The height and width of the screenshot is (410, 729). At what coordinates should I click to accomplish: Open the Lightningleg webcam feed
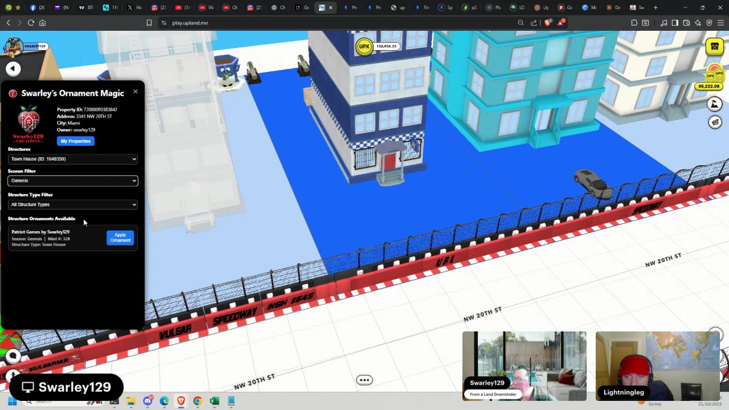(658, 366)
